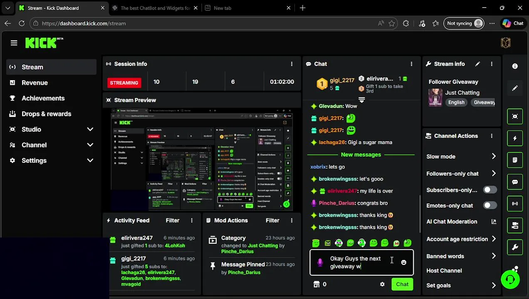Click the purple microphone icon in chat input

click(x=320, y=262)
